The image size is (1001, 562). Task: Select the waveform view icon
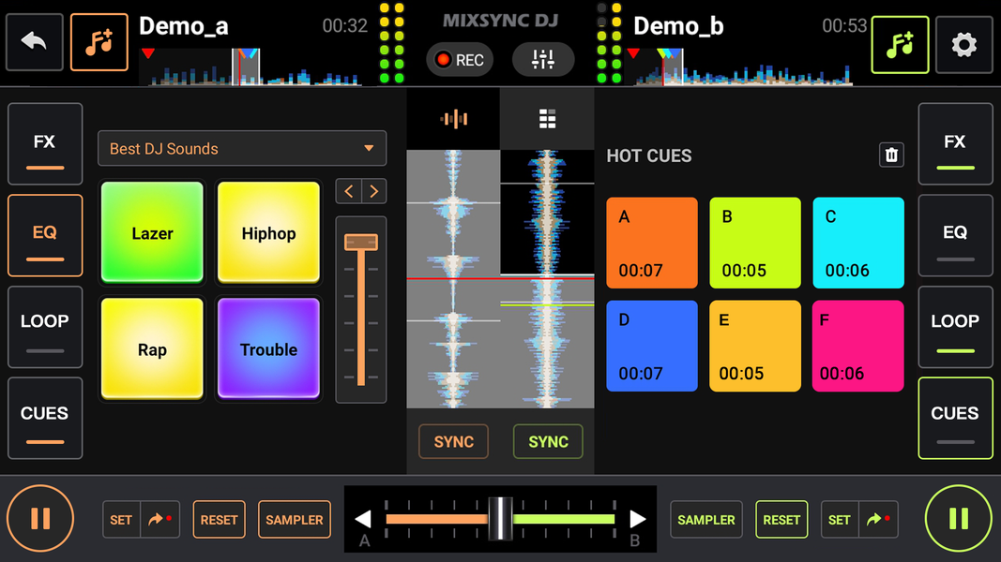click(x=454, y=119)
